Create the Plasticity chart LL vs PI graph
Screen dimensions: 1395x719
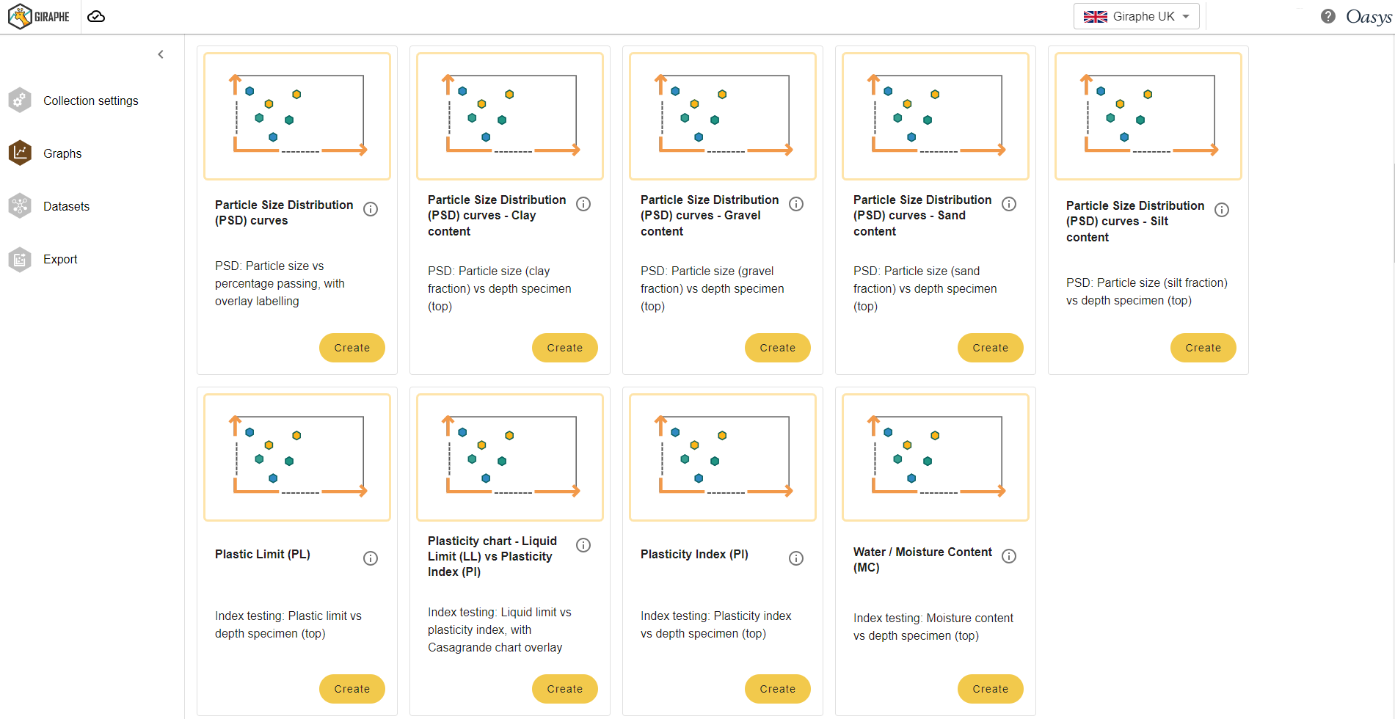tap(564, 689)
